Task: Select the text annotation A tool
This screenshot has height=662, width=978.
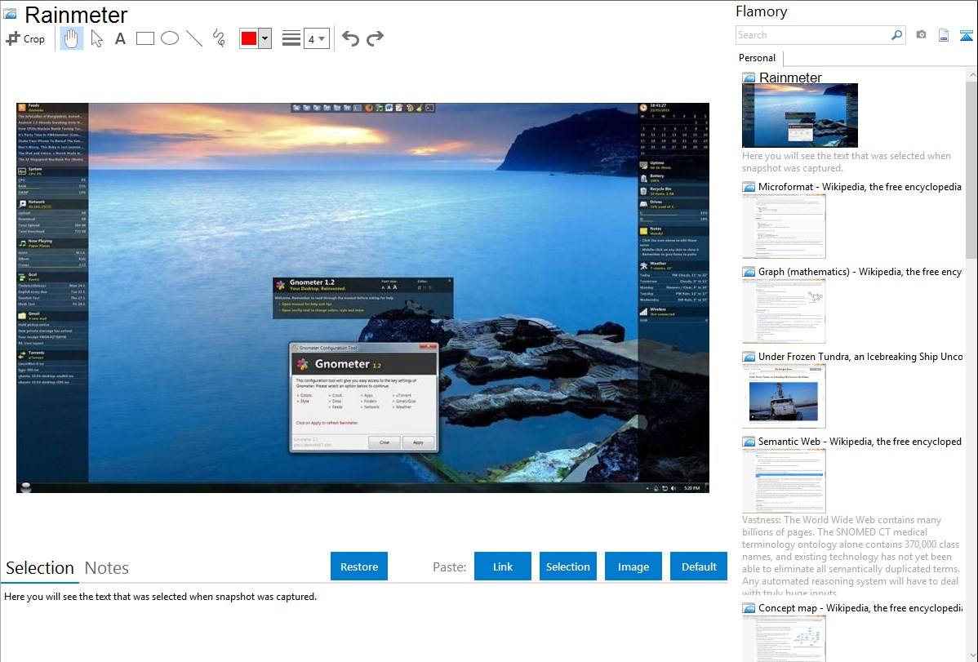Action: tap(120, 38)
